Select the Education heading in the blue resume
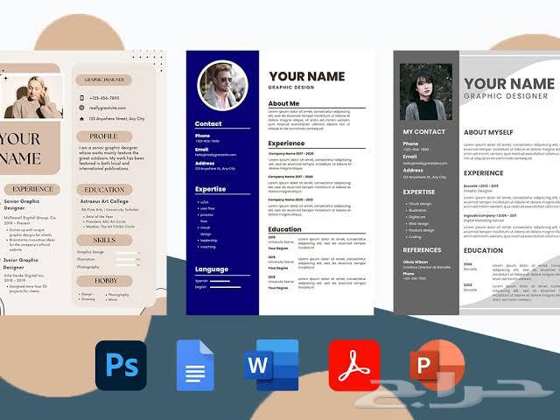Viewport: 560px width, 420px height. (x=285, y=229)
